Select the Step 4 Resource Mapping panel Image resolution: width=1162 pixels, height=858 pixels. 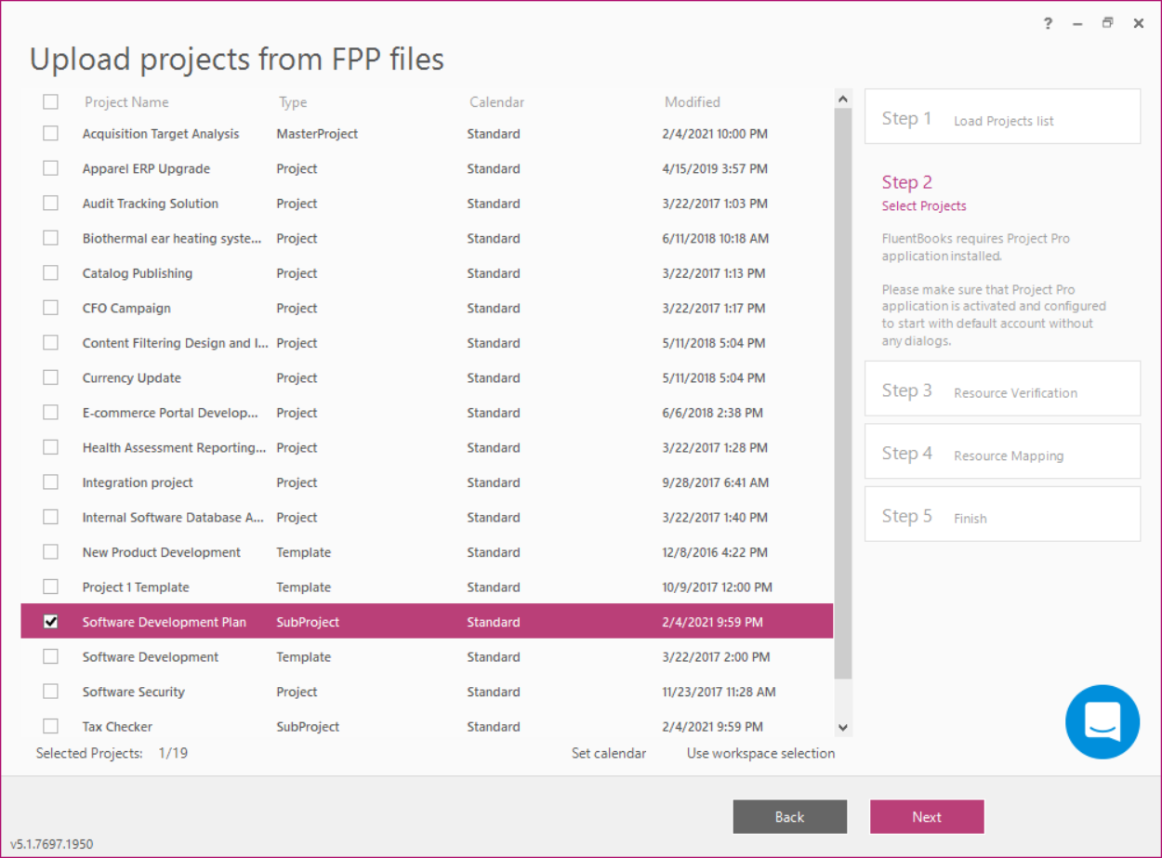[x=1002, y=451]
